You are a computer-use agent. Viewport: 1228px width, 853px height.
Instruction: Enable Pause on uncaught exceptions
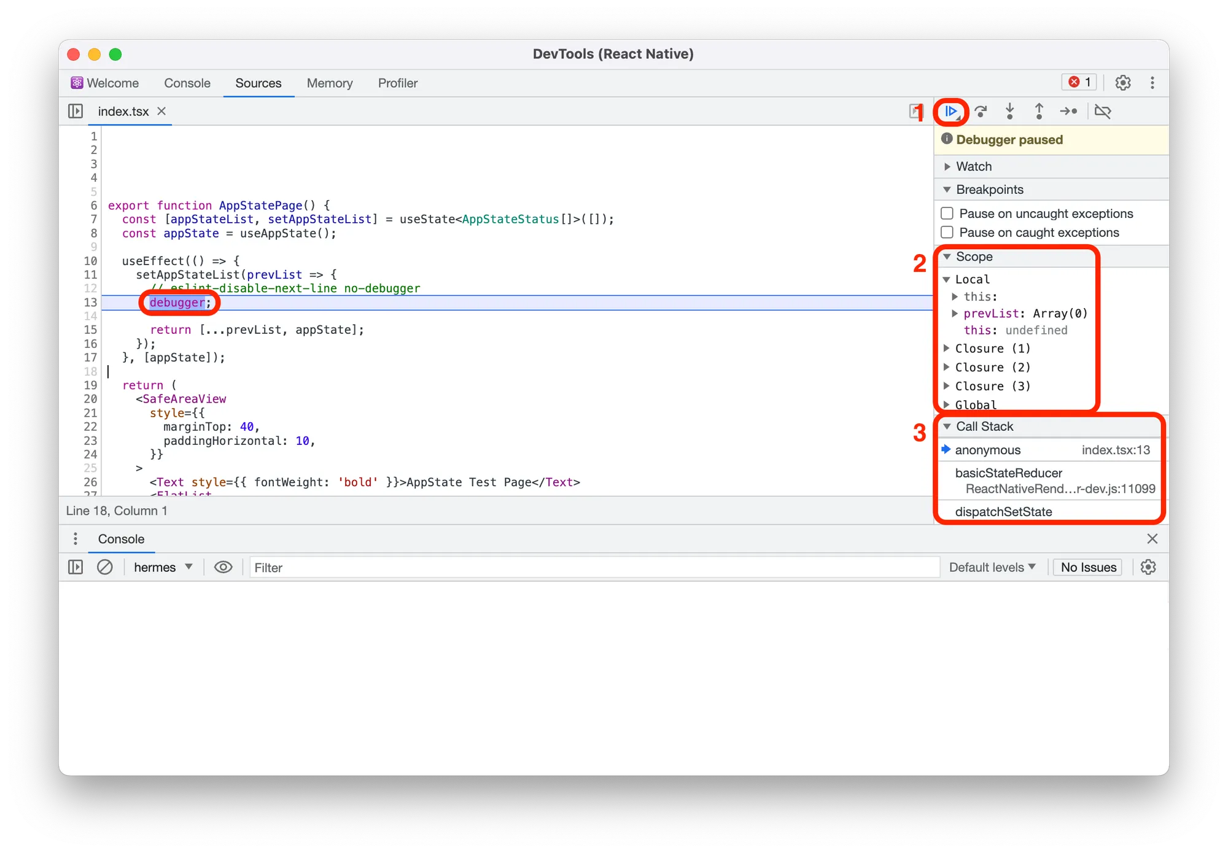click(948, 213)
